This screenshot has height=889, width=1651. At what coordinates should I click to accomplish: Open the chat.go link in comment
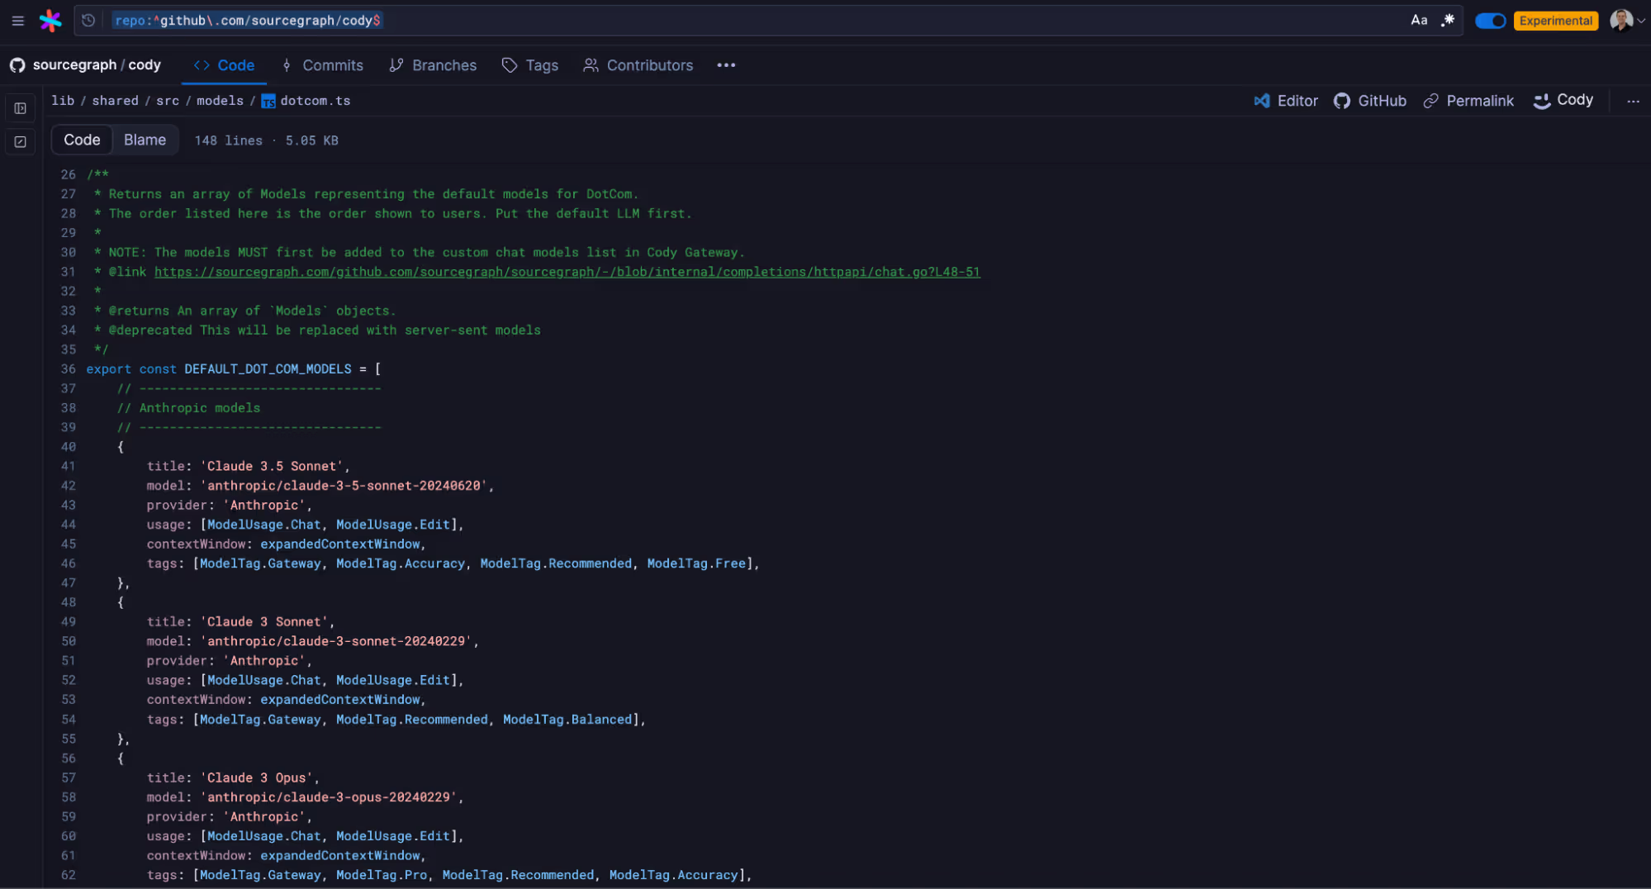tap(567, 272)
